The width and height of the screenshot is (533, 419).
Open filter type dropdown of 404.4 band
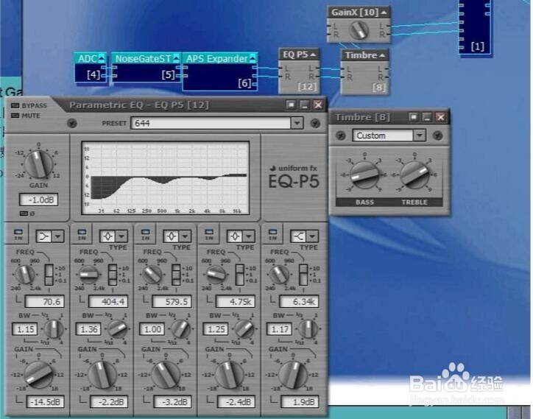[x=121, y=236]
